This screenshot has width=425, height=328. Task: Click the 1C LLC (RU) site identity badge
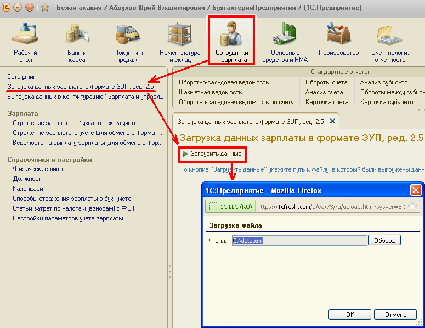(x=230, y=207)
